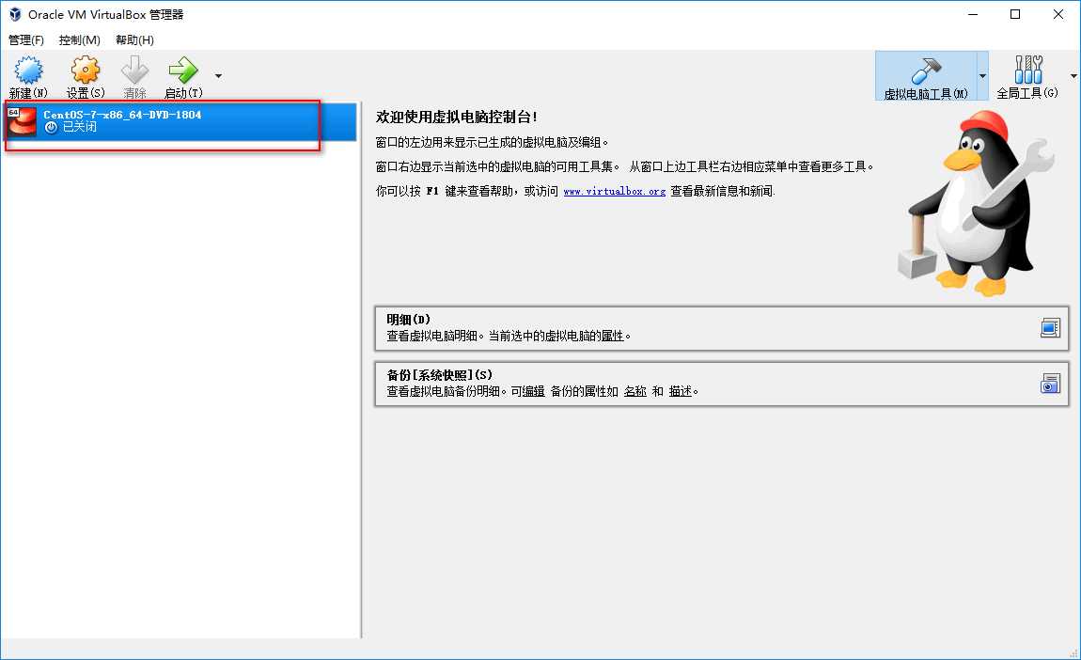Click the snapshot camera icon at right of 备份
The height and width of the screenshot is (660, 1081).
(x=1050, y=384)
